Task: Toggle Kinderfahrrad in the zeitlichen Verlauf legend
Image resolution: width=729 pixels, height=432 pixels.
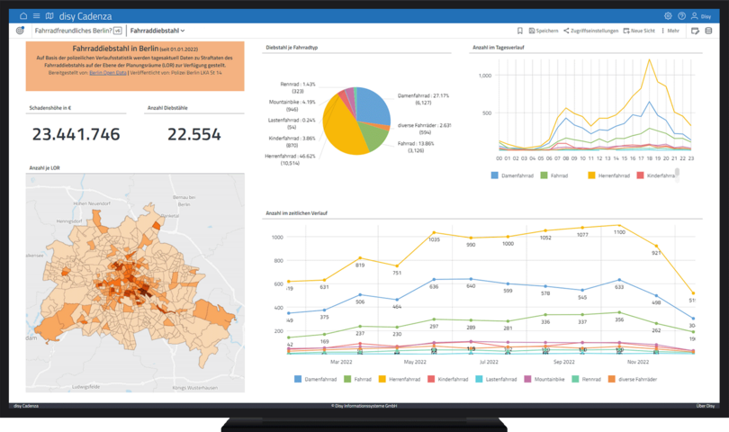Action: click(x=447, y=379)
